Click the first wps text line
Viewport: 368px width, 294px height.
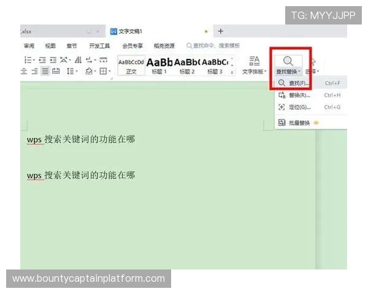point(81,139)
